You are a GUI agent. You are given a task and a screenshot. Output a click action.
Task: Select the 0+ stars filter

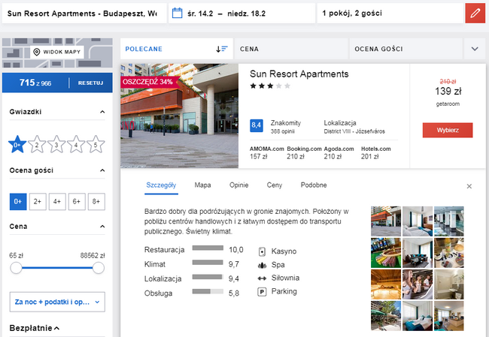pos(17,144)
